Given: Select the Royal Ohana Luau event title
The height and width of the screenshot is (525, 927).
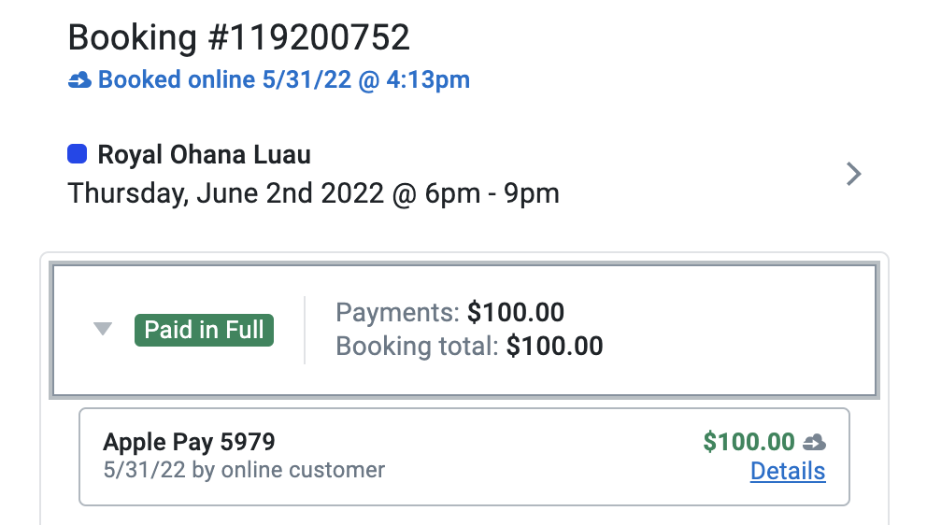Looking at the screenshot, I should tap(204, 155).
